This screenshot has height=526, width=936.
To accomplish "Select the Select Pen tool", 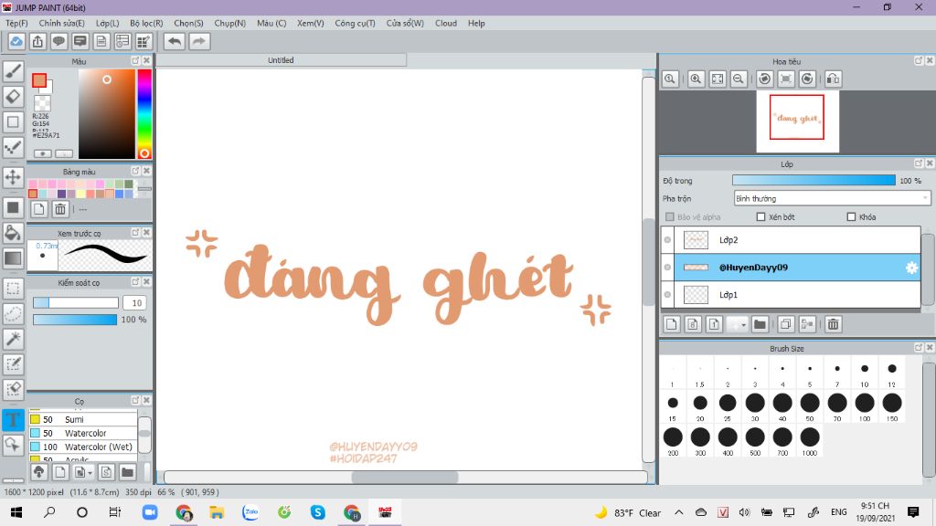I will (x=13, y=364).
